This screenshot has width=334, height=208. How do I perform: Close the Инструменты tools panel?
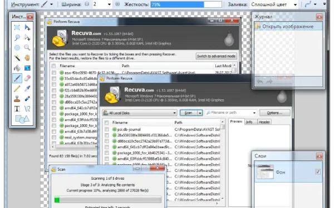(x=30, y=17)
